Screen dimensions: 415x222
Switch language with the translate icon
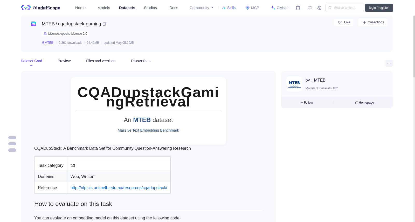coord(319,8)
